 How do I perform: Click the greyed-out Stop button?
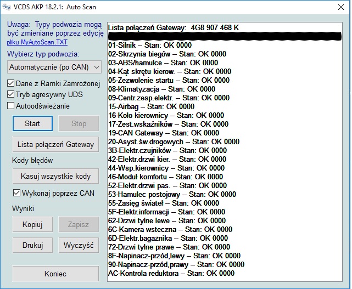coord(79,123)
